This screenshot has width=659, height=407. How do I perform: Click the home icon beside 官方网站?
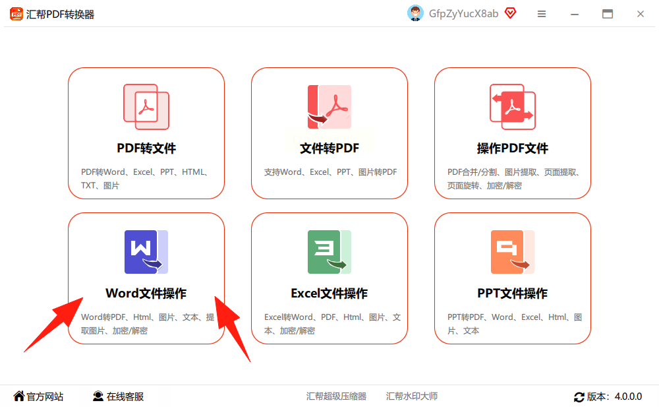point(19,396)
